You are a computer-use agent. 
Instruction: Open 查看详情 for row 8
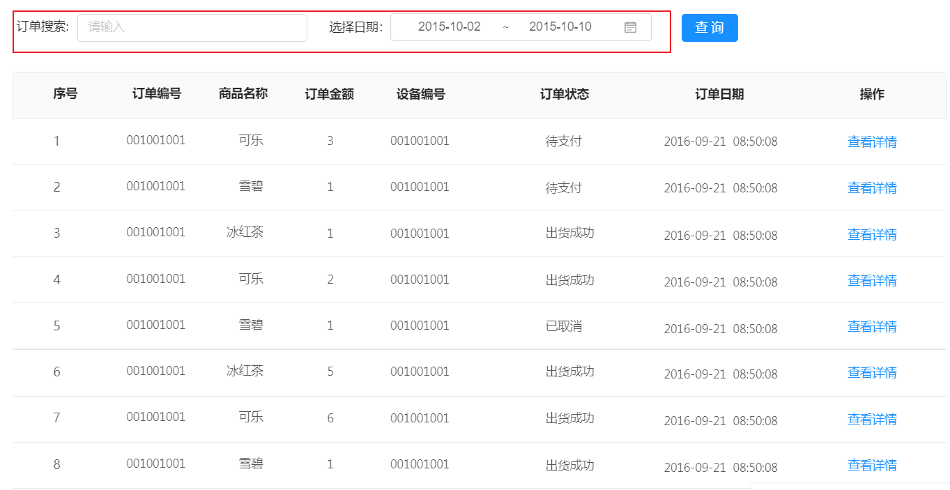(872, 466)
